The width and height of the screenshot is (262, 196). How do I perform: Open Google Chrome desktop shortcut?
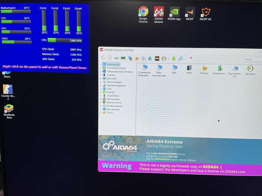143,15
